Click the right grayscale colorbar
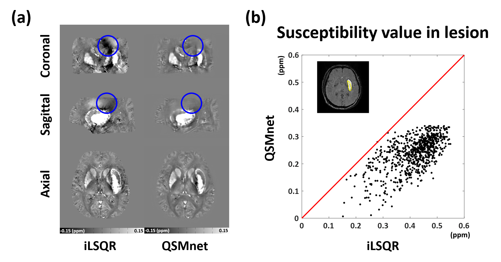Screen dimensions: 501x262 pyautogui.click(x=194, y=231)
